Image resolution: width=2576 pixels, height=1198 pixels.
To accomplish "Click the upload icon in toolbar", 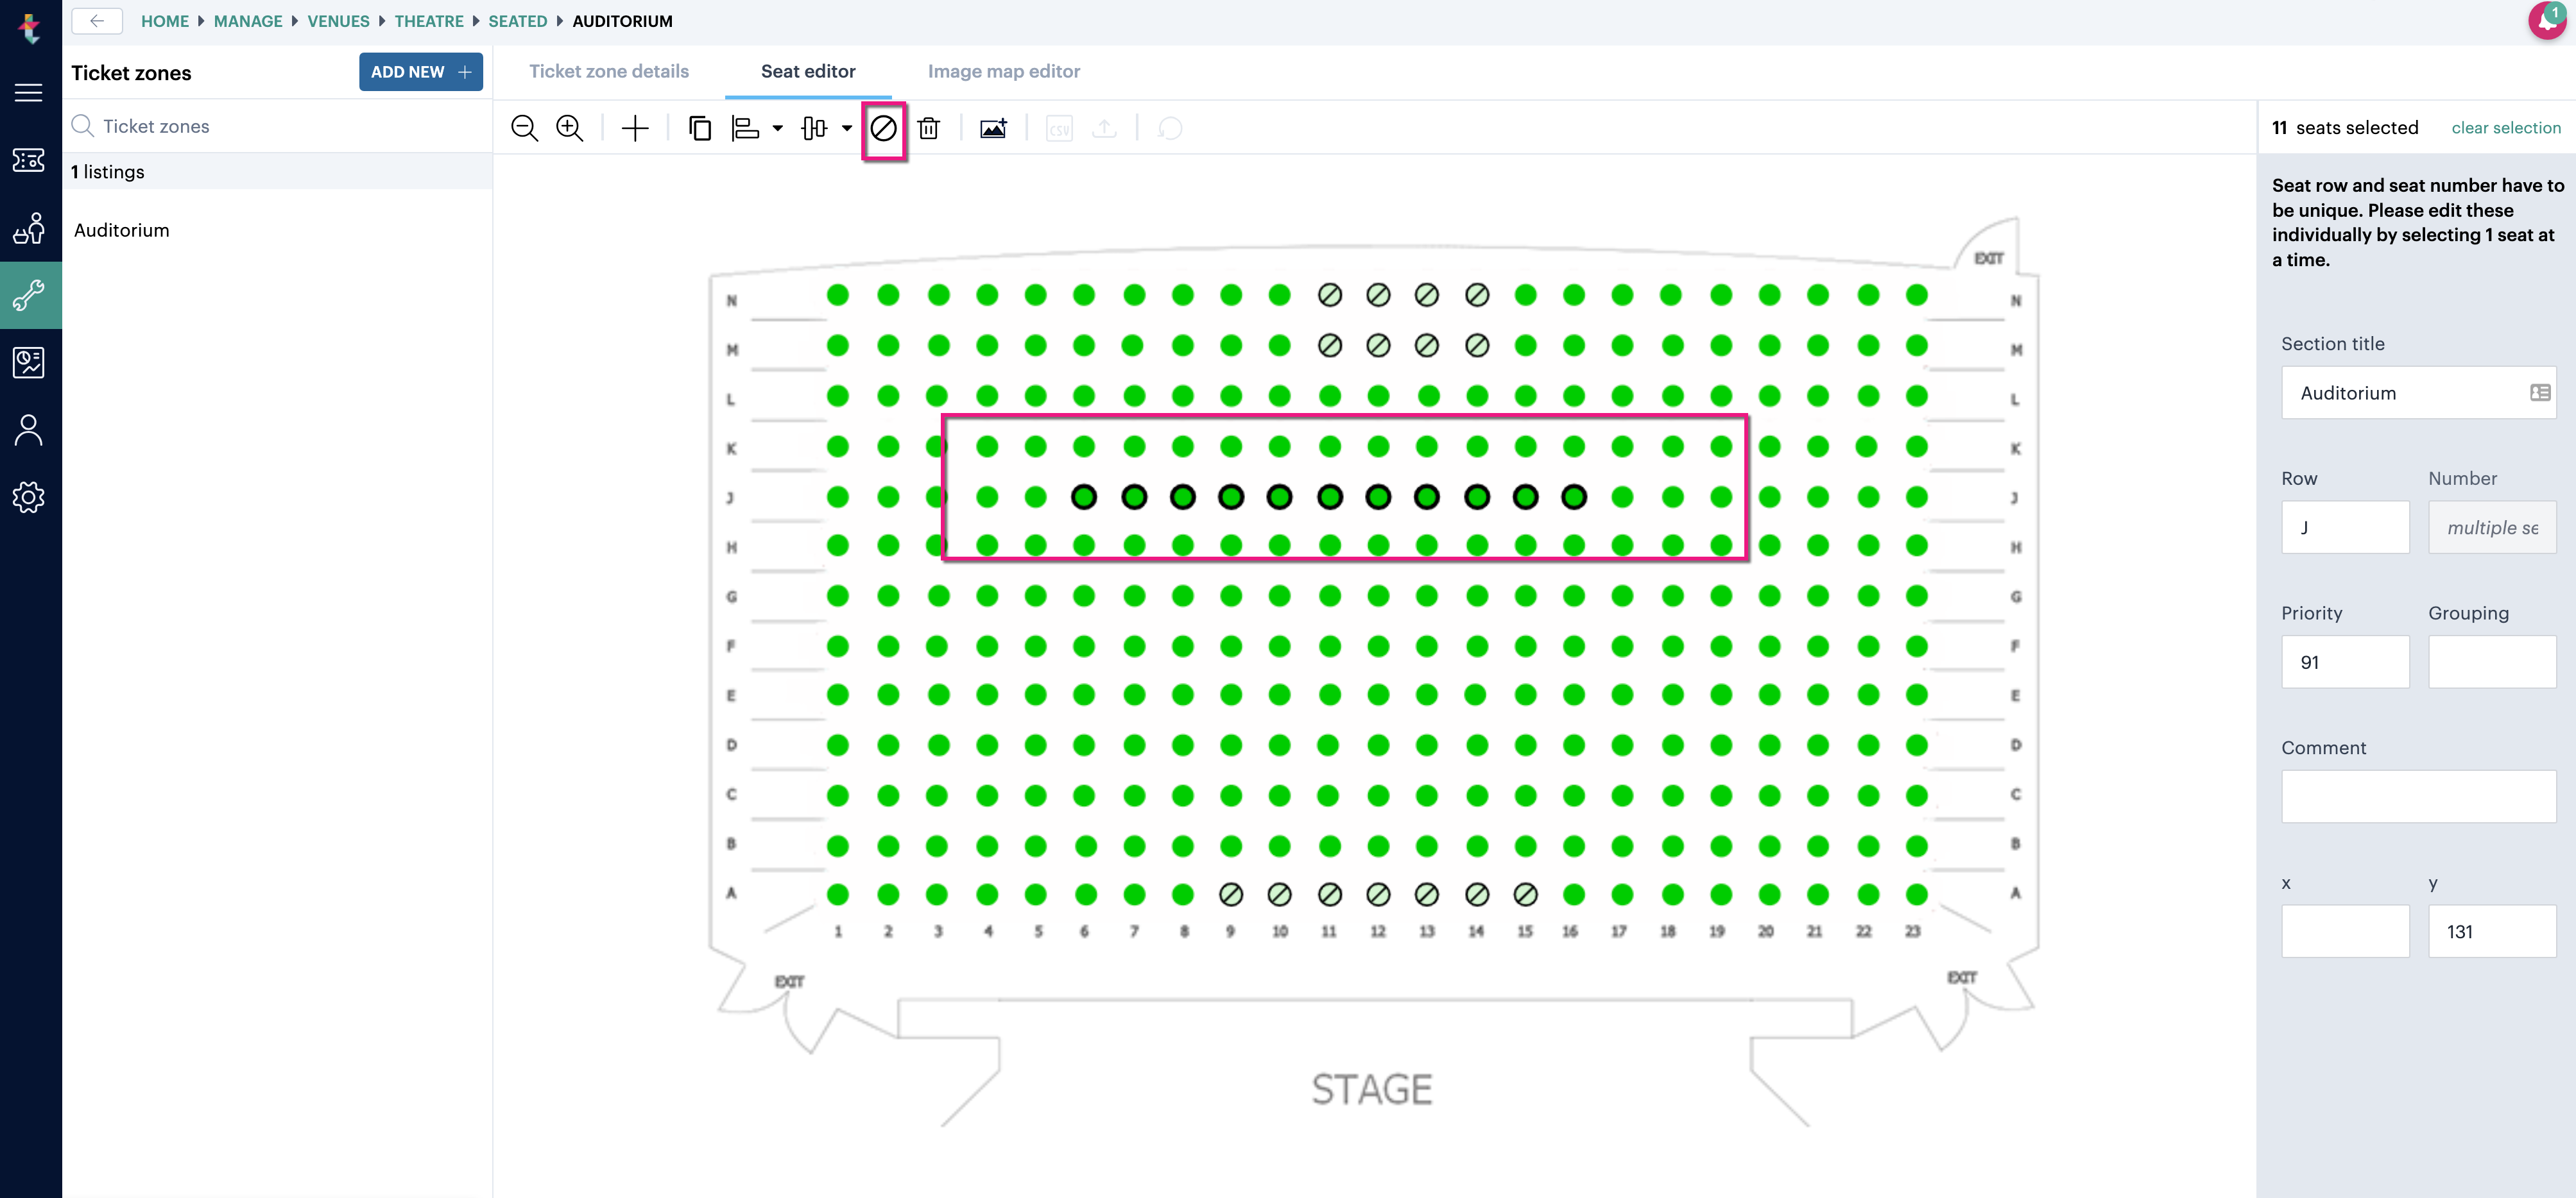I will click(1104, 128).
